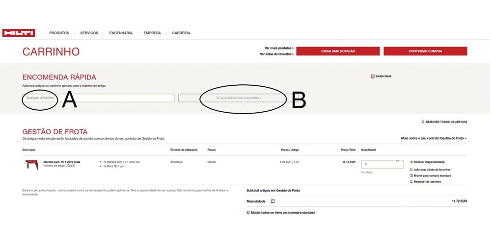Open the Engenharia menu

(x=121, y=33)
